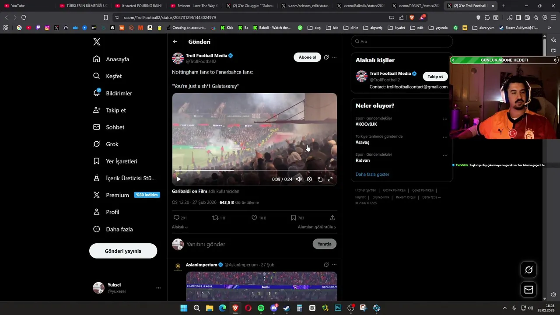Image resolution: width=560 pixels, height=315 pixels.
Task: Mute the video volume
Action: tap(299, 179)
